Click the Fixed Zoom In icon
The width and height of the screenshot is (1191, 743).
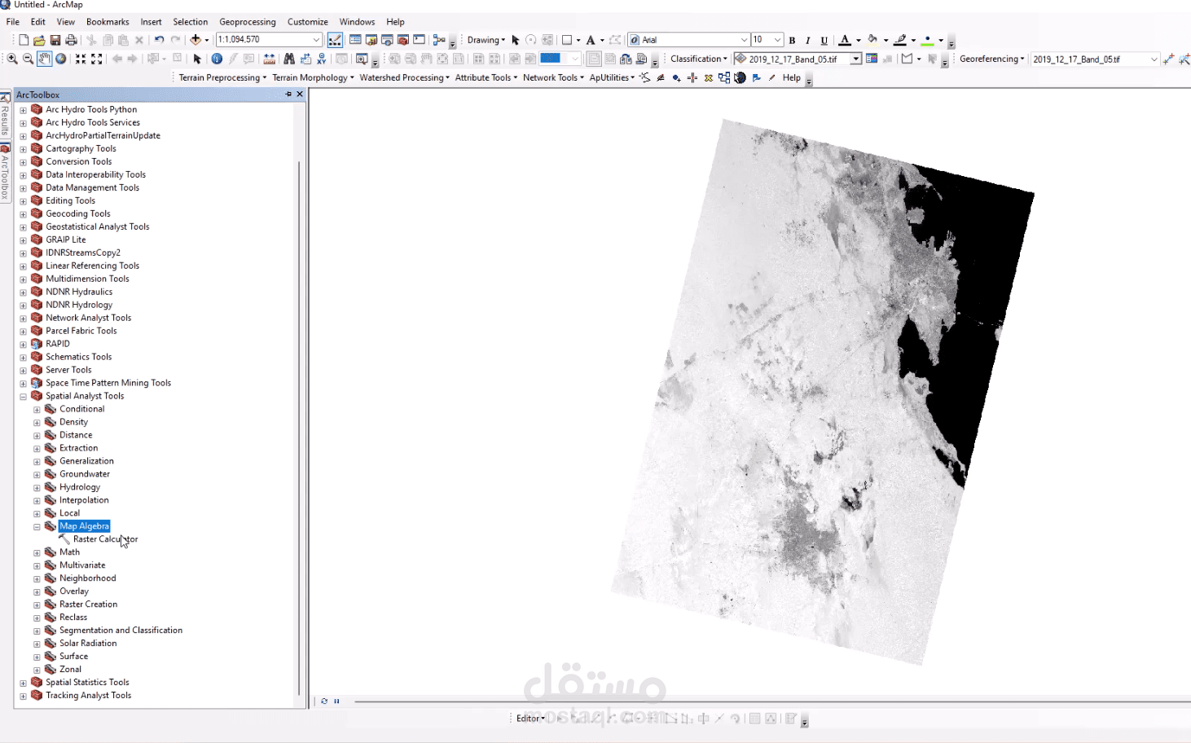81,59
